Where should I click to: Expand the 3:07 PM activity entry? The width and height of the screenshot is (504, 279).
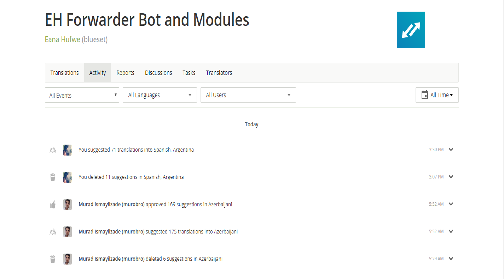pos(451,177)
